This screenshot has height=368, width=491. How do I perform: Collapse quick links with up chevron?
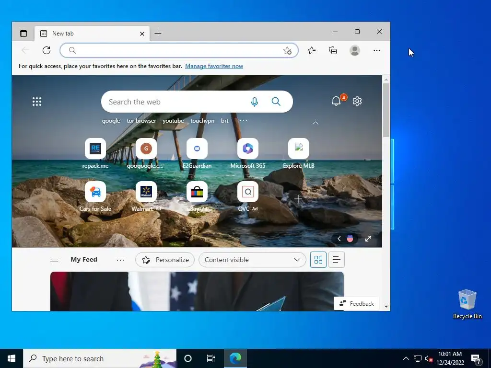click(x=316, y=123)
